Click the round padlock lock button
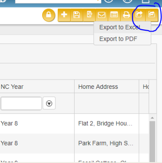This screenshot has height=163, width=162. 49,15
